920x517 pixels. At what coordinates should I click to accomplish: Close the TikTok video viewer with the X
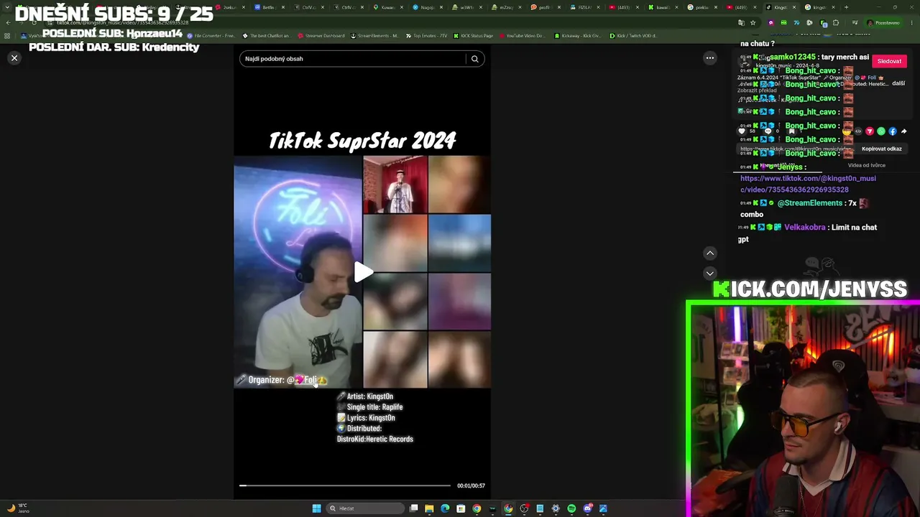tap(14, 58)
